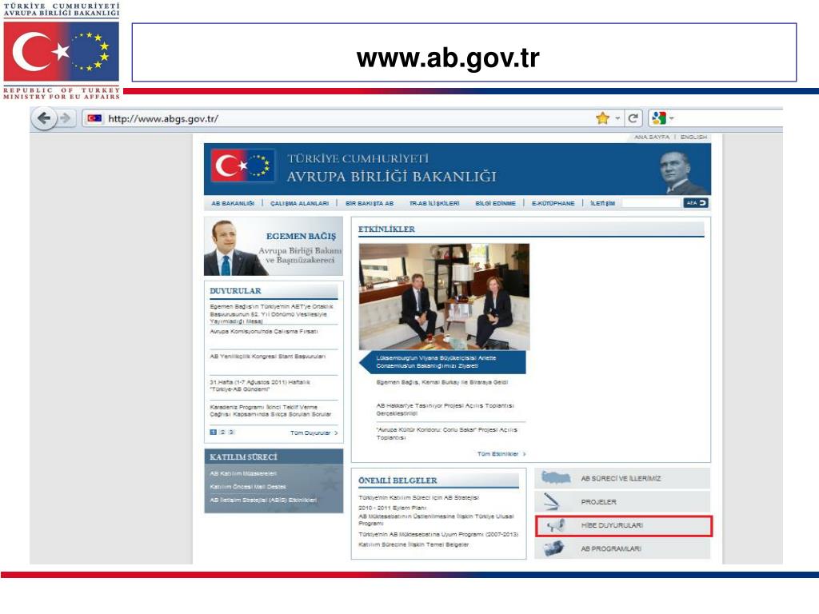This screenshot has height=614, width=819.
Task: Open AB Müktesebatının Üstlenilmesi Ulusal Programı document
Action: coord(436,520)
